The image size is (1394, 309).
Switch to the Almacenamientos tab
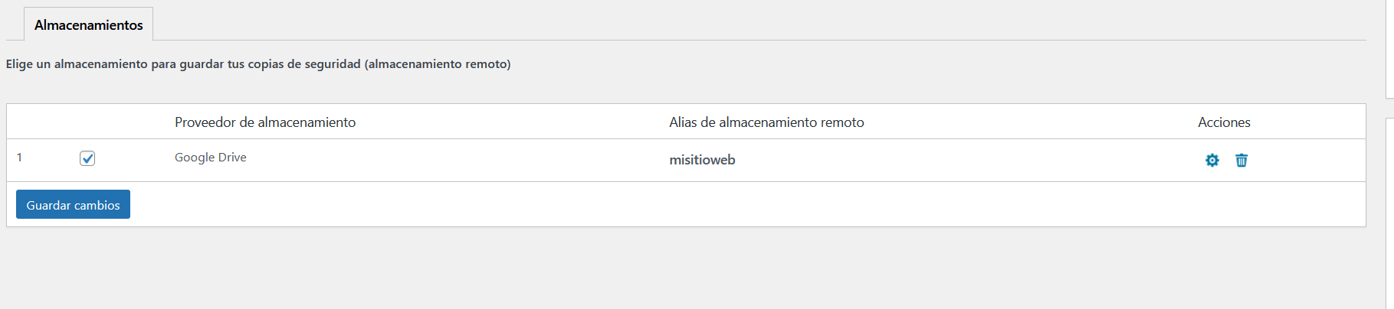coord(89,24)
